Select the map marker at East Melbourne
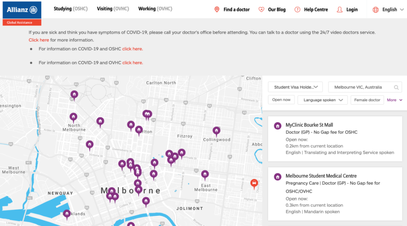Image resolution: width=407 pixels, height=226 pixels. point(205,174)
